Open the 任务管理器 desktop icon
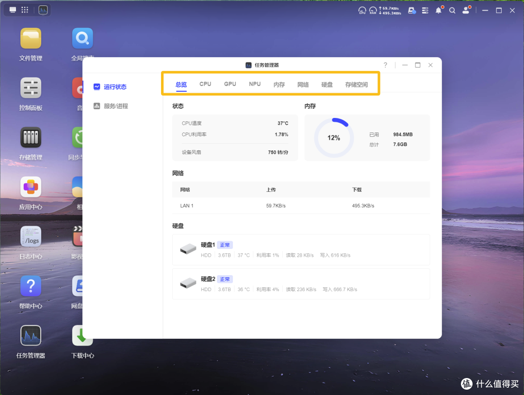Viewport: 524px width, 395px height. [x=31, y=335]
